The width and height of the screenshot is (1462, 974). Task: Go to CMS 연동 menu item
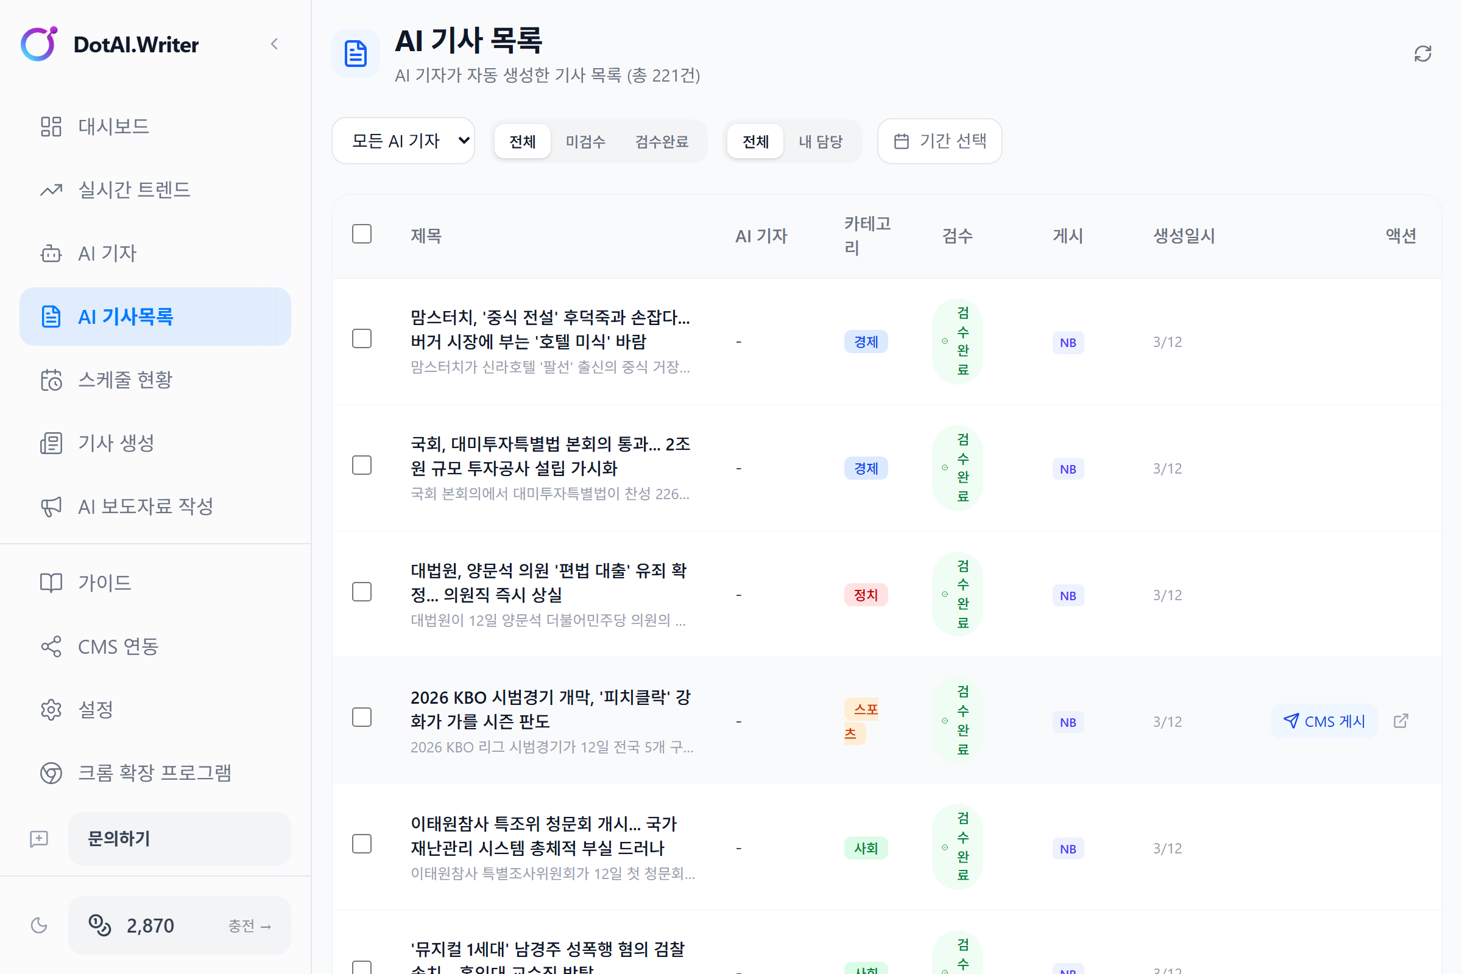[x=155, y=646]
